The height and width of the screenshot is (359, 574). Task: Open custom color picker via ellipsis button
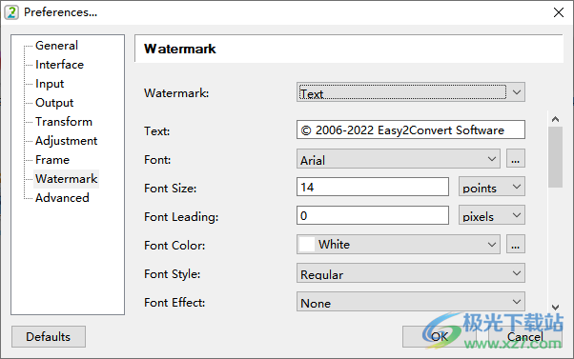516,244
